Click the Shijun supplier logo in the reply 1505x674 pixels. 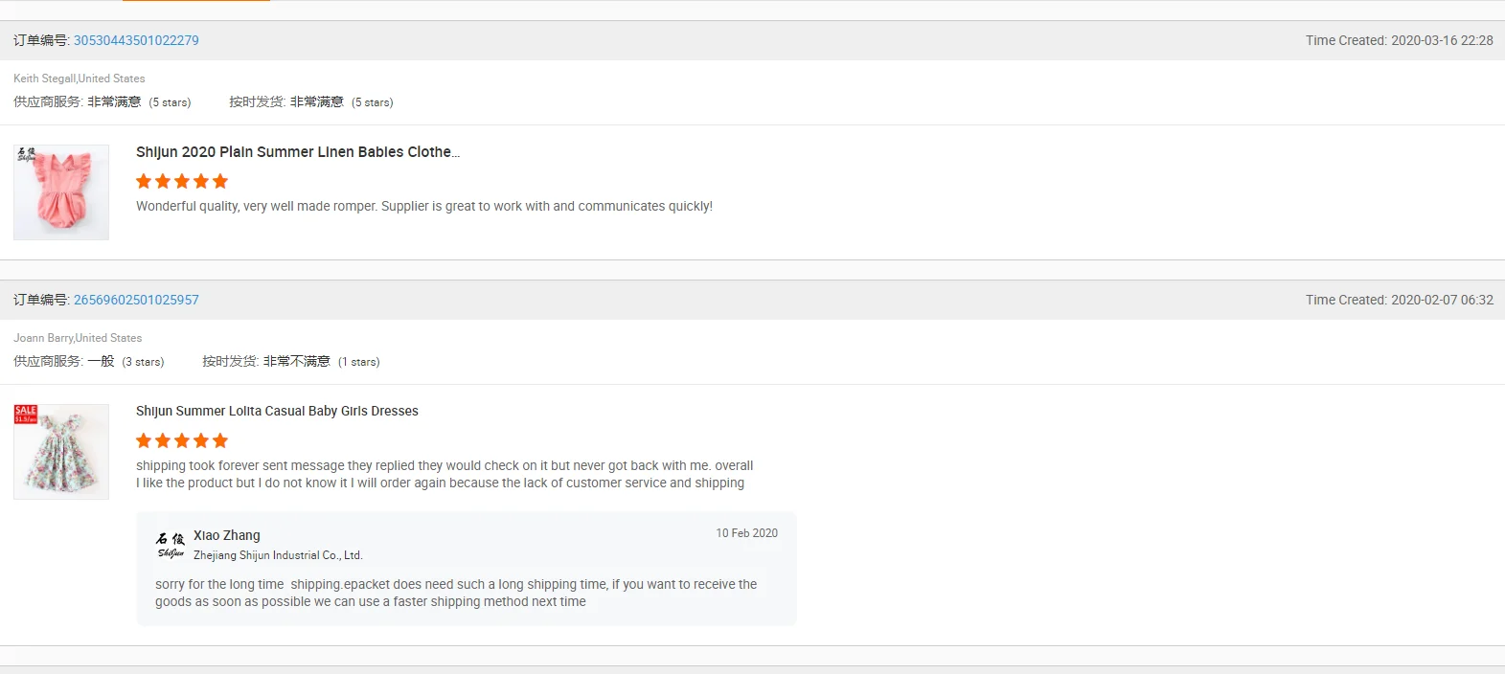tap(171, 545)
